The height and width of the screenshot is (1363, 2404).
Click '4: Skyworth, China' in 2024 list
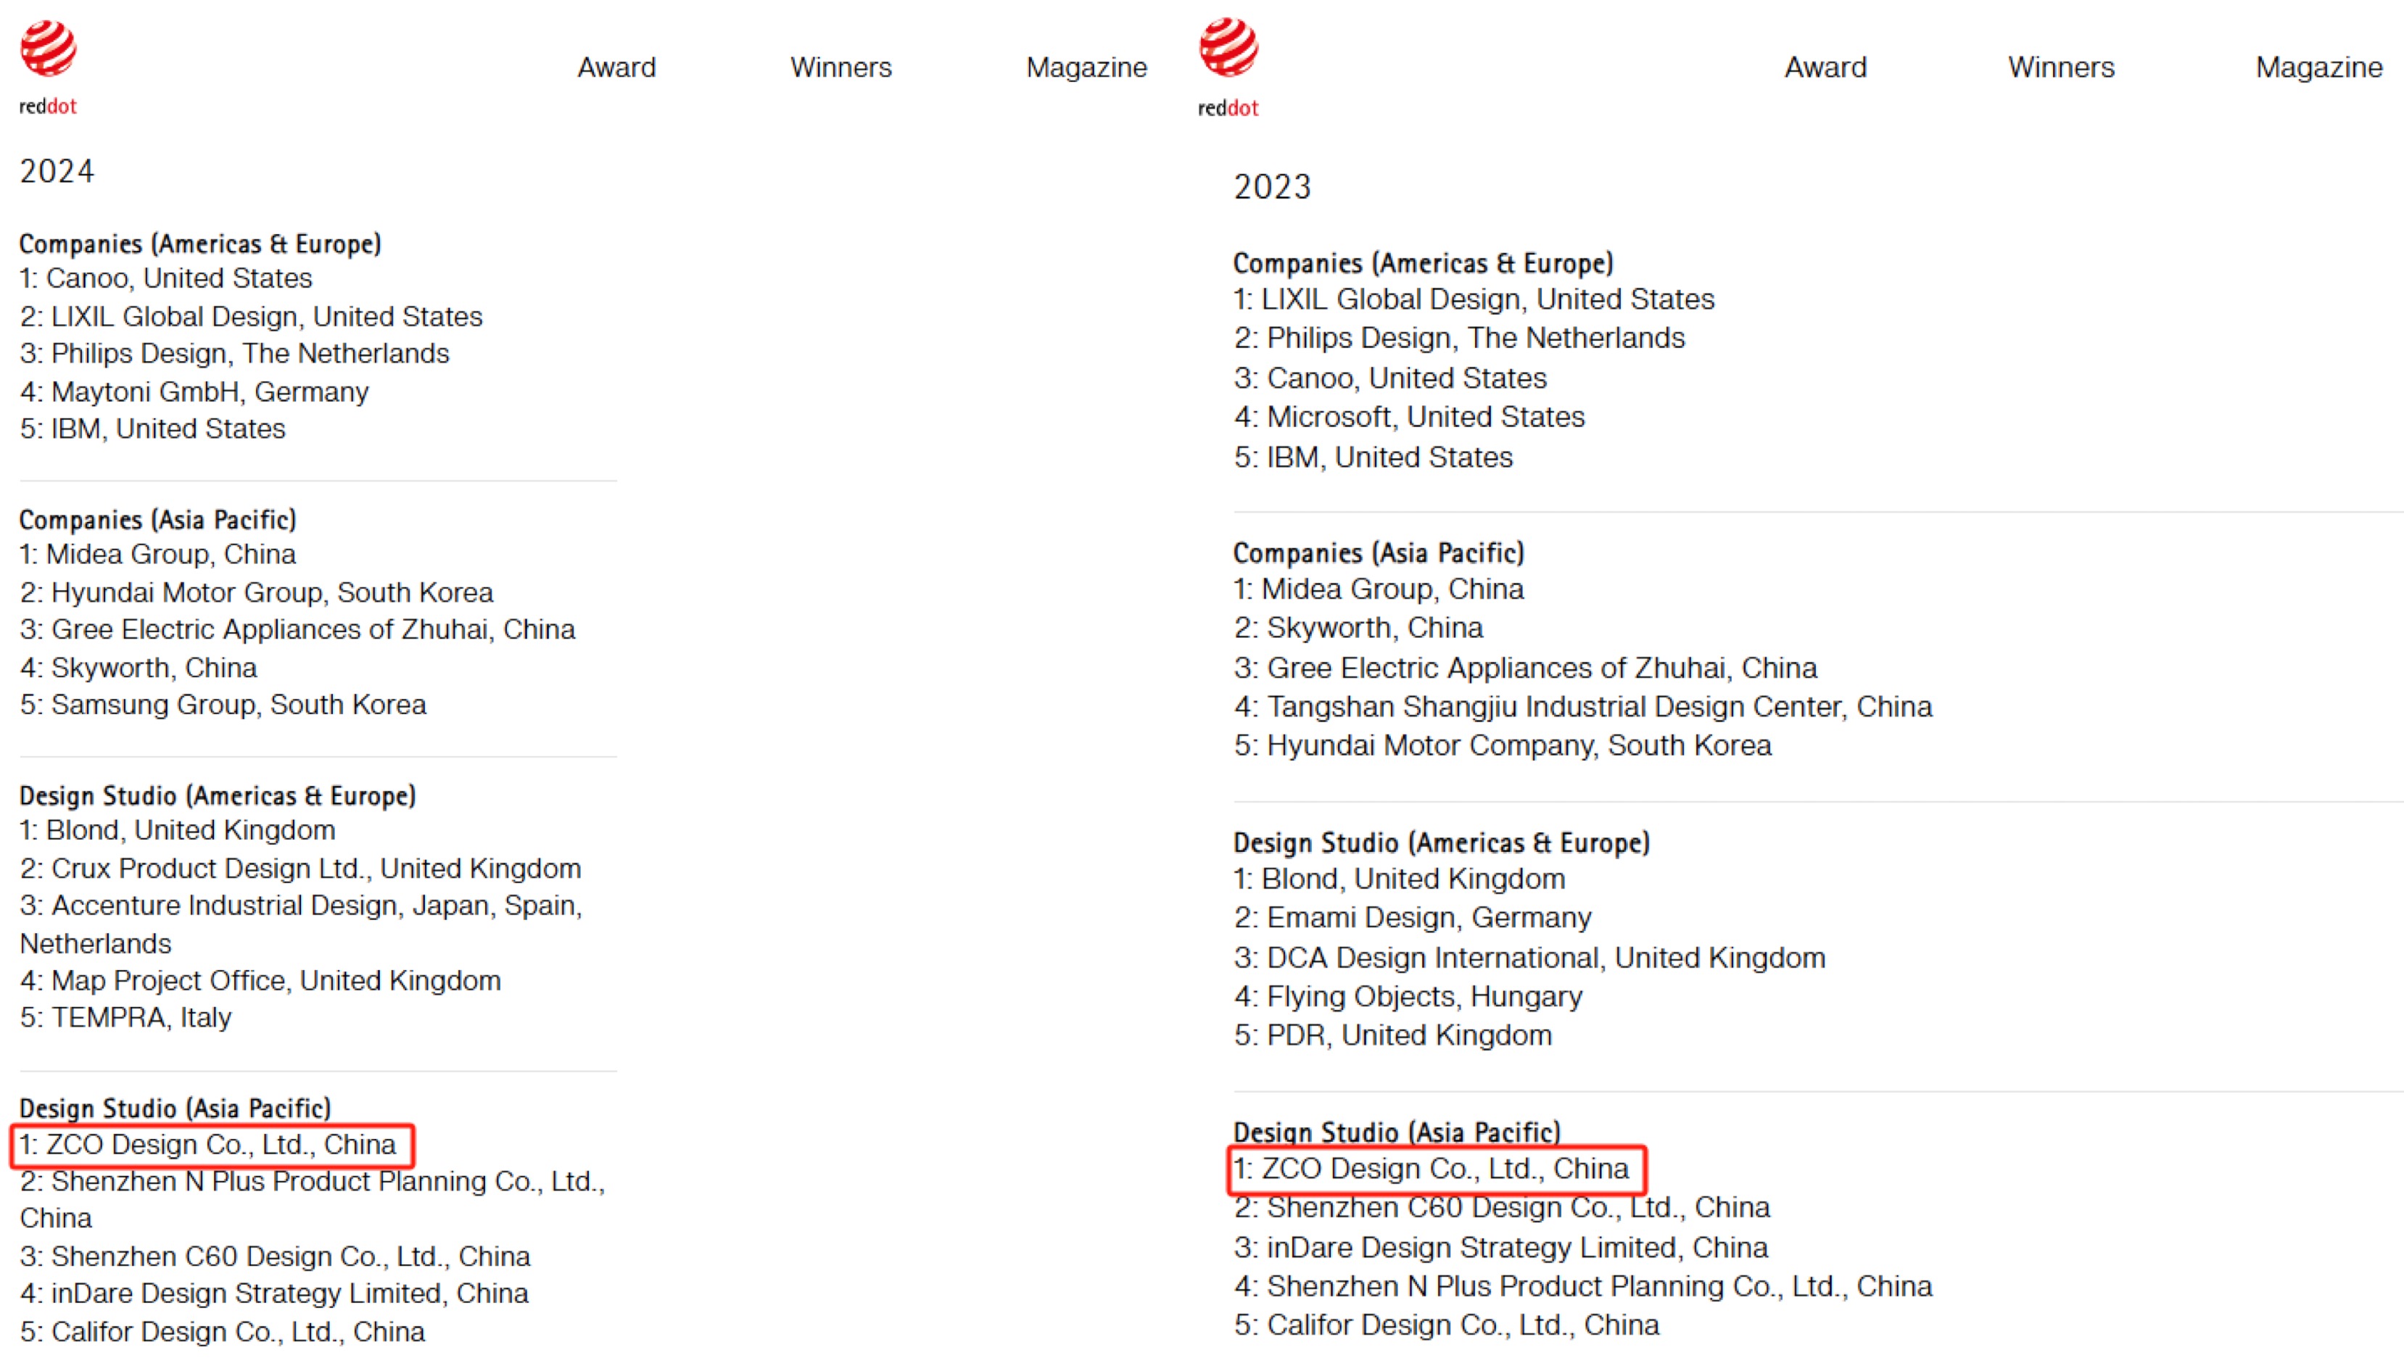[138, 668]
